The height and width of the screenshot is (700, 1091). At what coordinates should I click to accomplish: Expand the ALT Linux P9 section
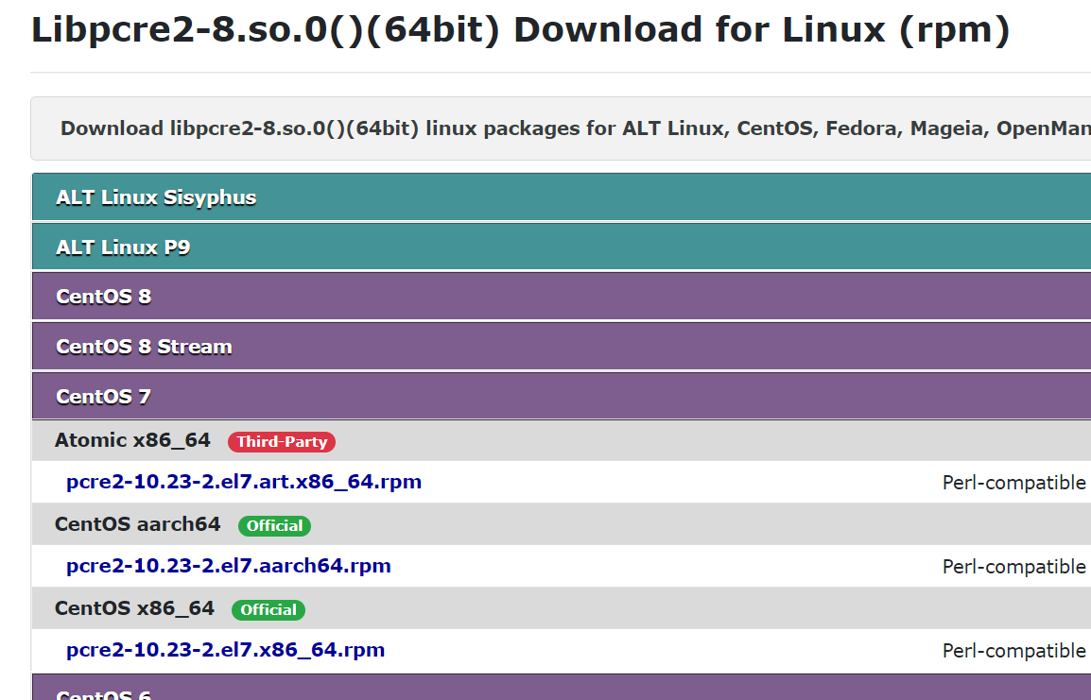click(561, 247)
